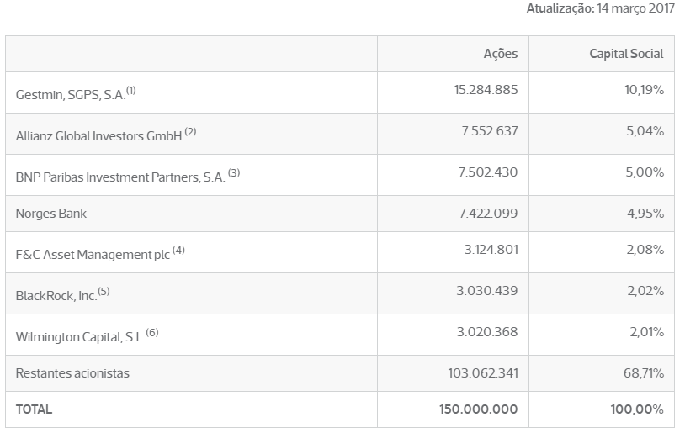This screenshot has width=685, height=433.
Task: Click the 100,00% total value
Action: click(x=637, y=409)
